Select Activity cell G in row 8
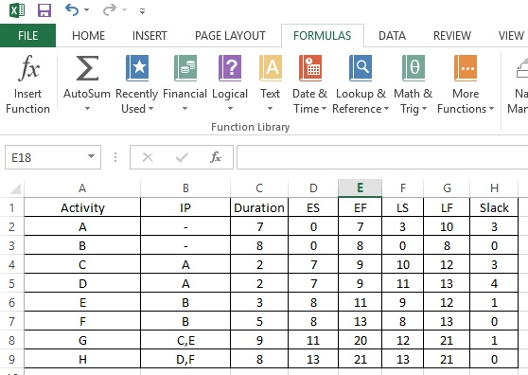Screen dimensions: 528x375 coord(82,340)
